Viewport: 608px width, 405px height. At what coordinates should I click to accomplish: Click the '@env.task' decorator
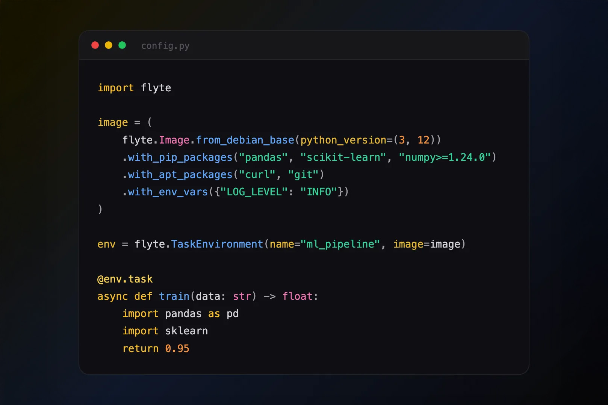(x=125, y=279)
